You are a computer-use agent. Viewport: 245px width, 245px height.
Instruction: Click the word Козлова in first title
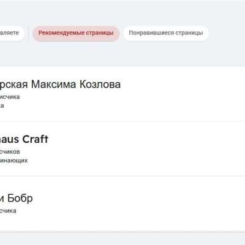tap(100, 84)
